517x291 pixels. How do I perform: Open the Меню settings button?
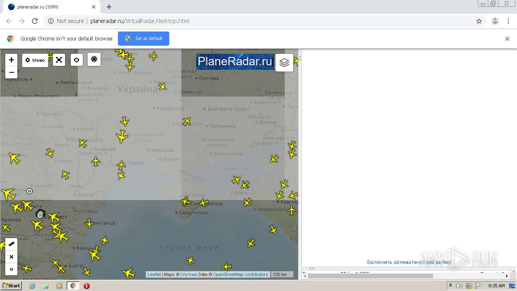click(x=35, y=60)
